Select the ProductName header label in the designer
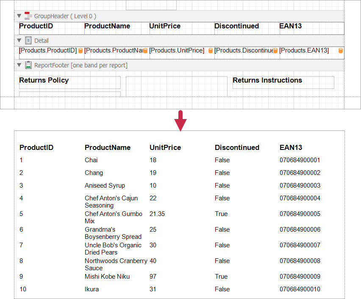The width and height of the screenshot is (361, 299). pyautogui.click(x=107, y=26)
